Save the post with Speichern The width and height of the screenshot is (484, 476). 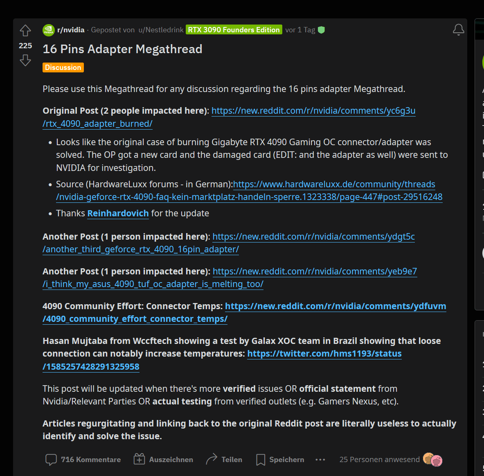coord(280,459)
